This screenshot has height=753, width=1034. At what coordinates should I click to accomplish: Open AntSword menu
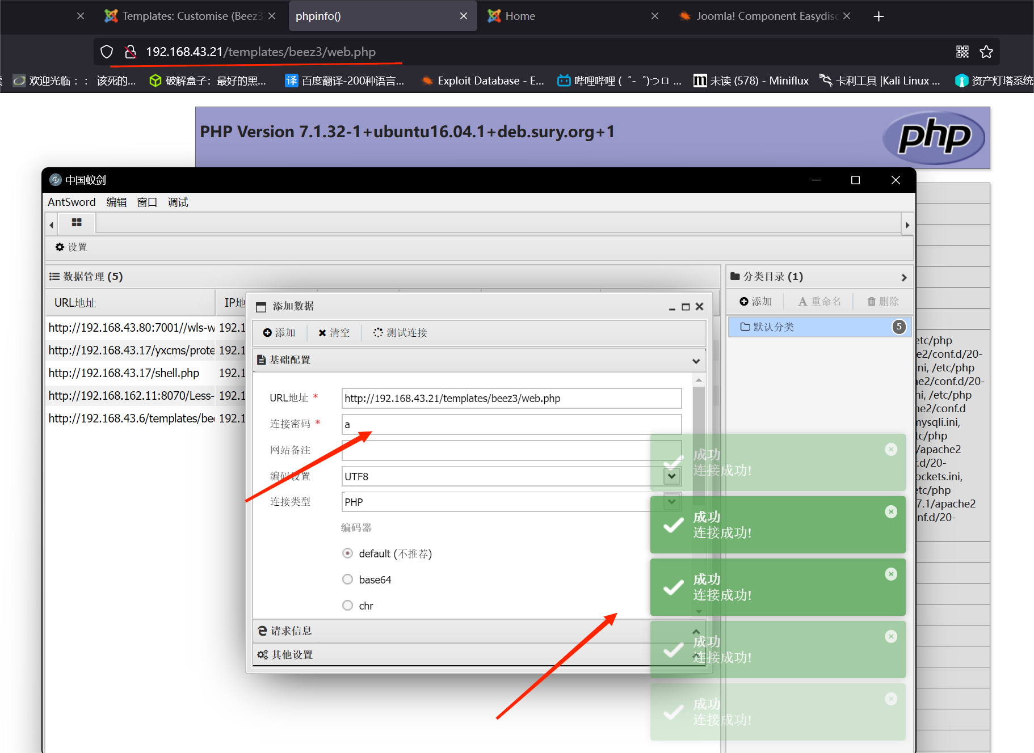[72, 202]
